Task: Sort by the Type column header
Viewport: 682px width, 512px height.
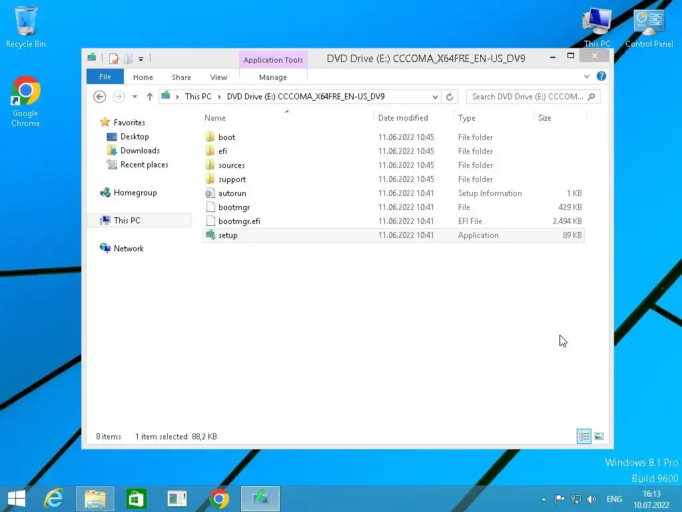Action: point(467,118)
